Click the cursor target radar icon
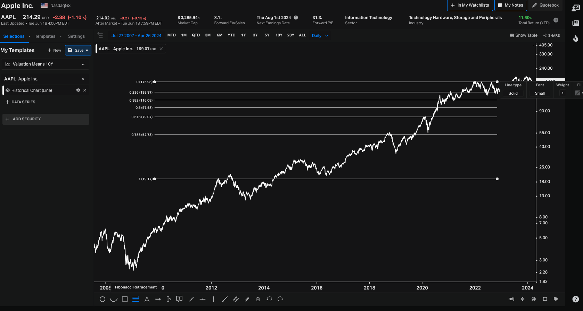This screenshot has width=583, height=311. click(534, 299)
